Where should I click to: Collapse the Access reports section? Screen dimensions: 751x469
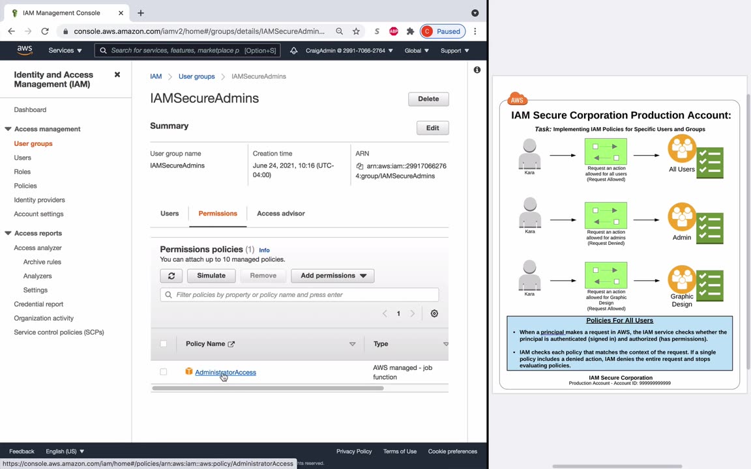tap(8, 233)
